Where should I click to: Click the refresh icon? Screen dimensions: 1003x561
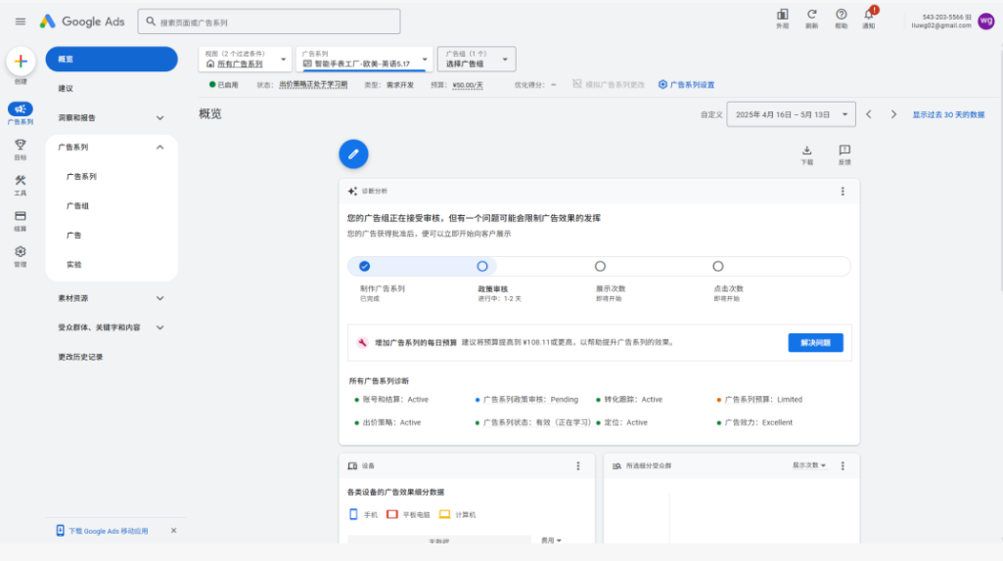tap(812, 15)
